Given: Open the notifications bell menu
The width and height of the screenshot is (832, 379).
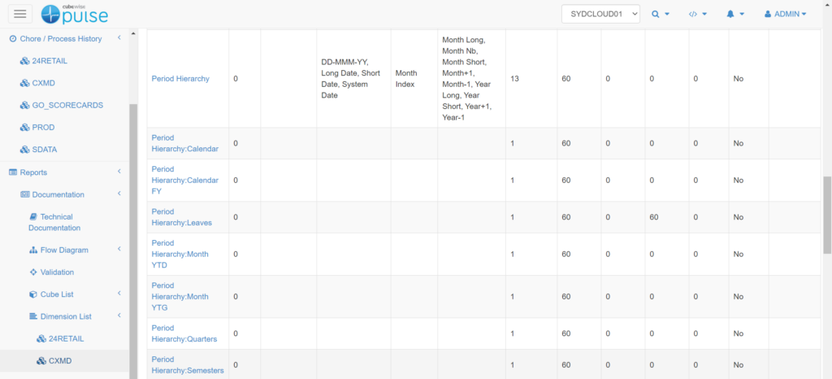Looking at the screenshot, I should coord(736,14).
